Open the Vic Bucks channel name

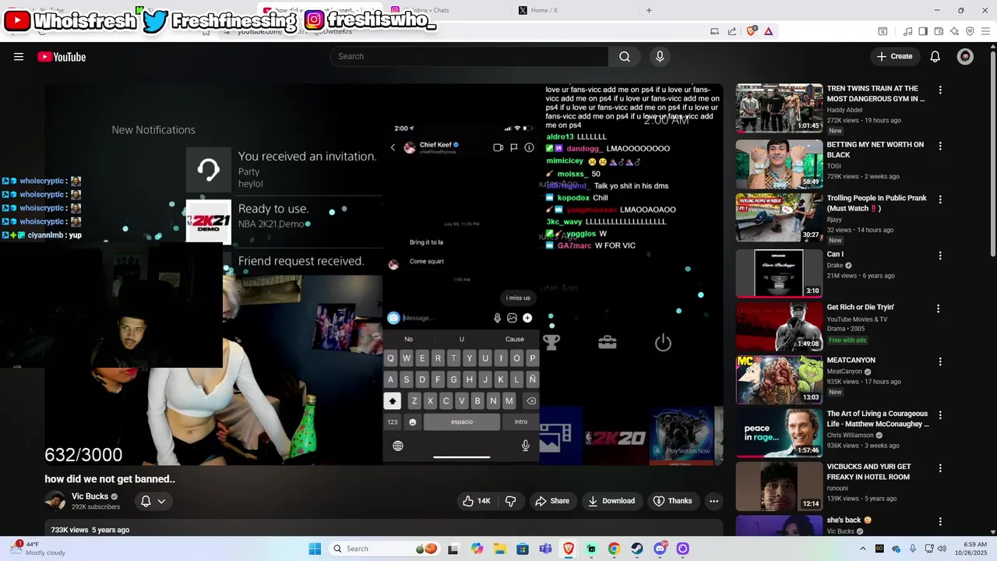pos(90,496)
